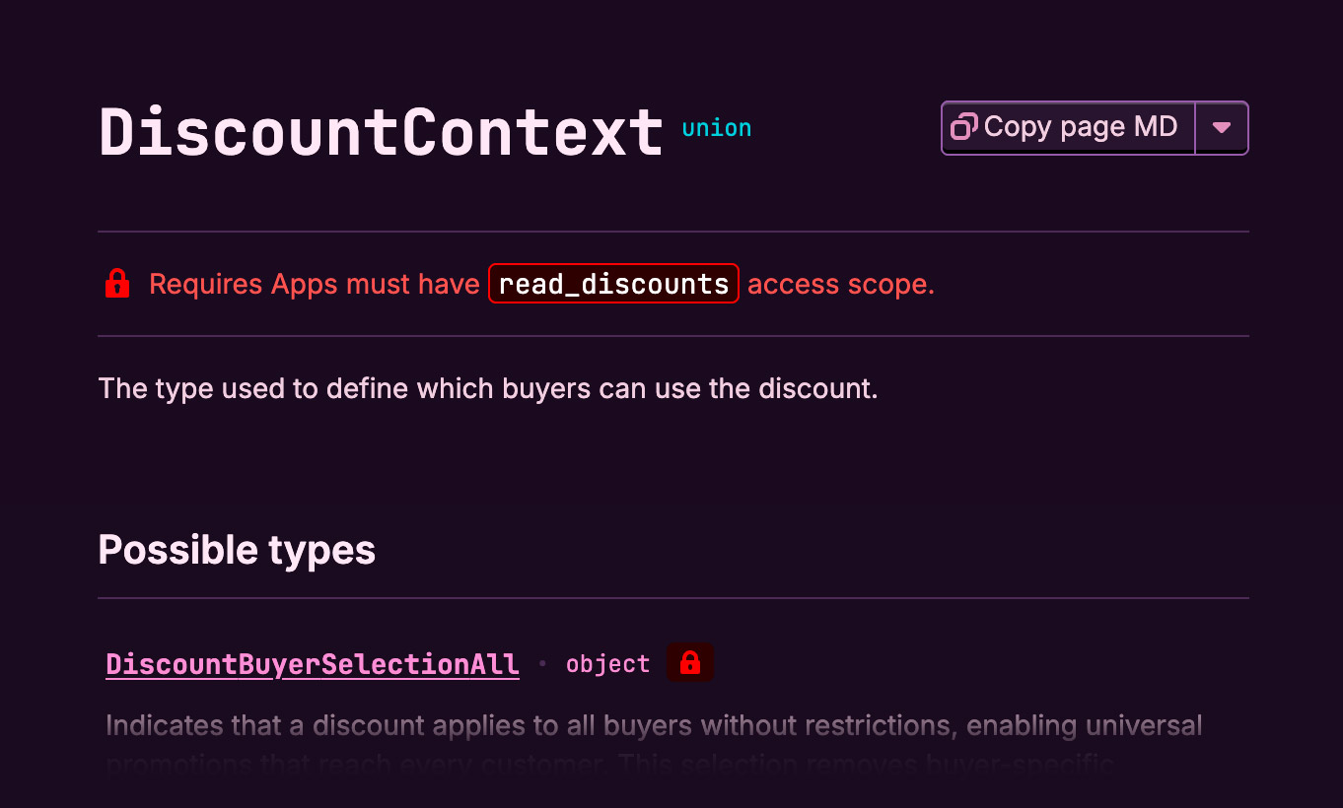Click the dot separator before the object label

pyautogui.click(x=542, y=664)
